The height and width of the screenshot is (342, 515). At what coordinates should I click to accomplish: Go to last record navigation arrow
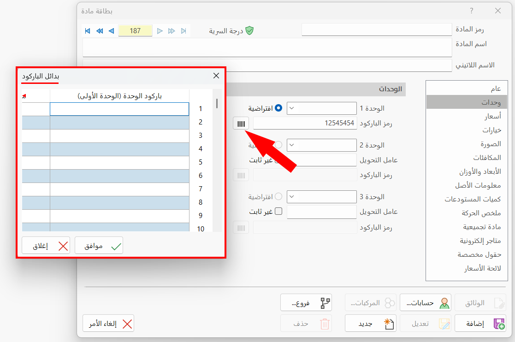pyautogui.click(x=184, y=31)
